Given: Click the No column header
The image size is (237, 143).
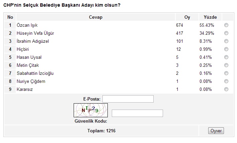Looking at the screenshot, I should (10, 17).
